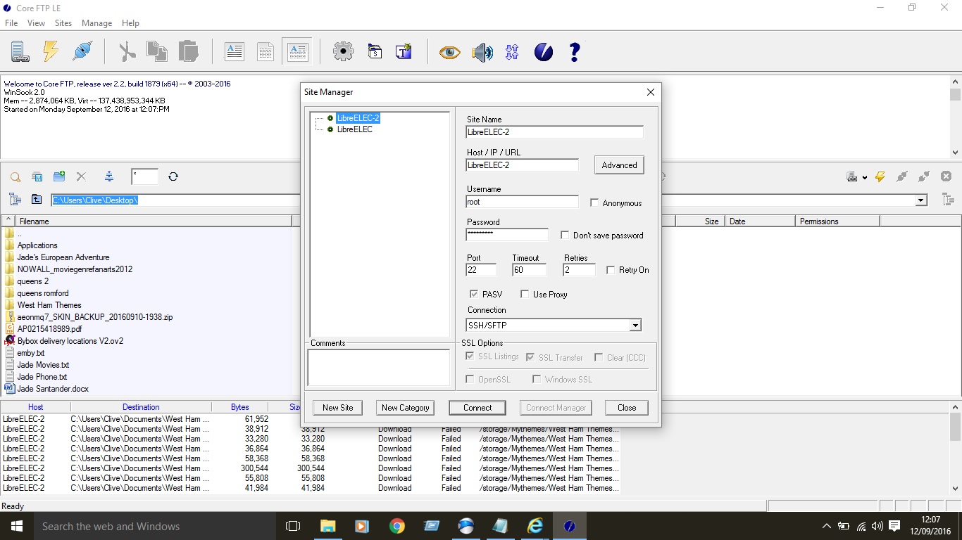
Task: Open Site Manager from the toolbar server icon
Action: [19, 51]
